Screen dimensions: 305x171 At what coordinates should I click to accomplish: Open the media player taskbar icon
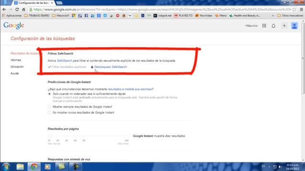pos(48,167)
